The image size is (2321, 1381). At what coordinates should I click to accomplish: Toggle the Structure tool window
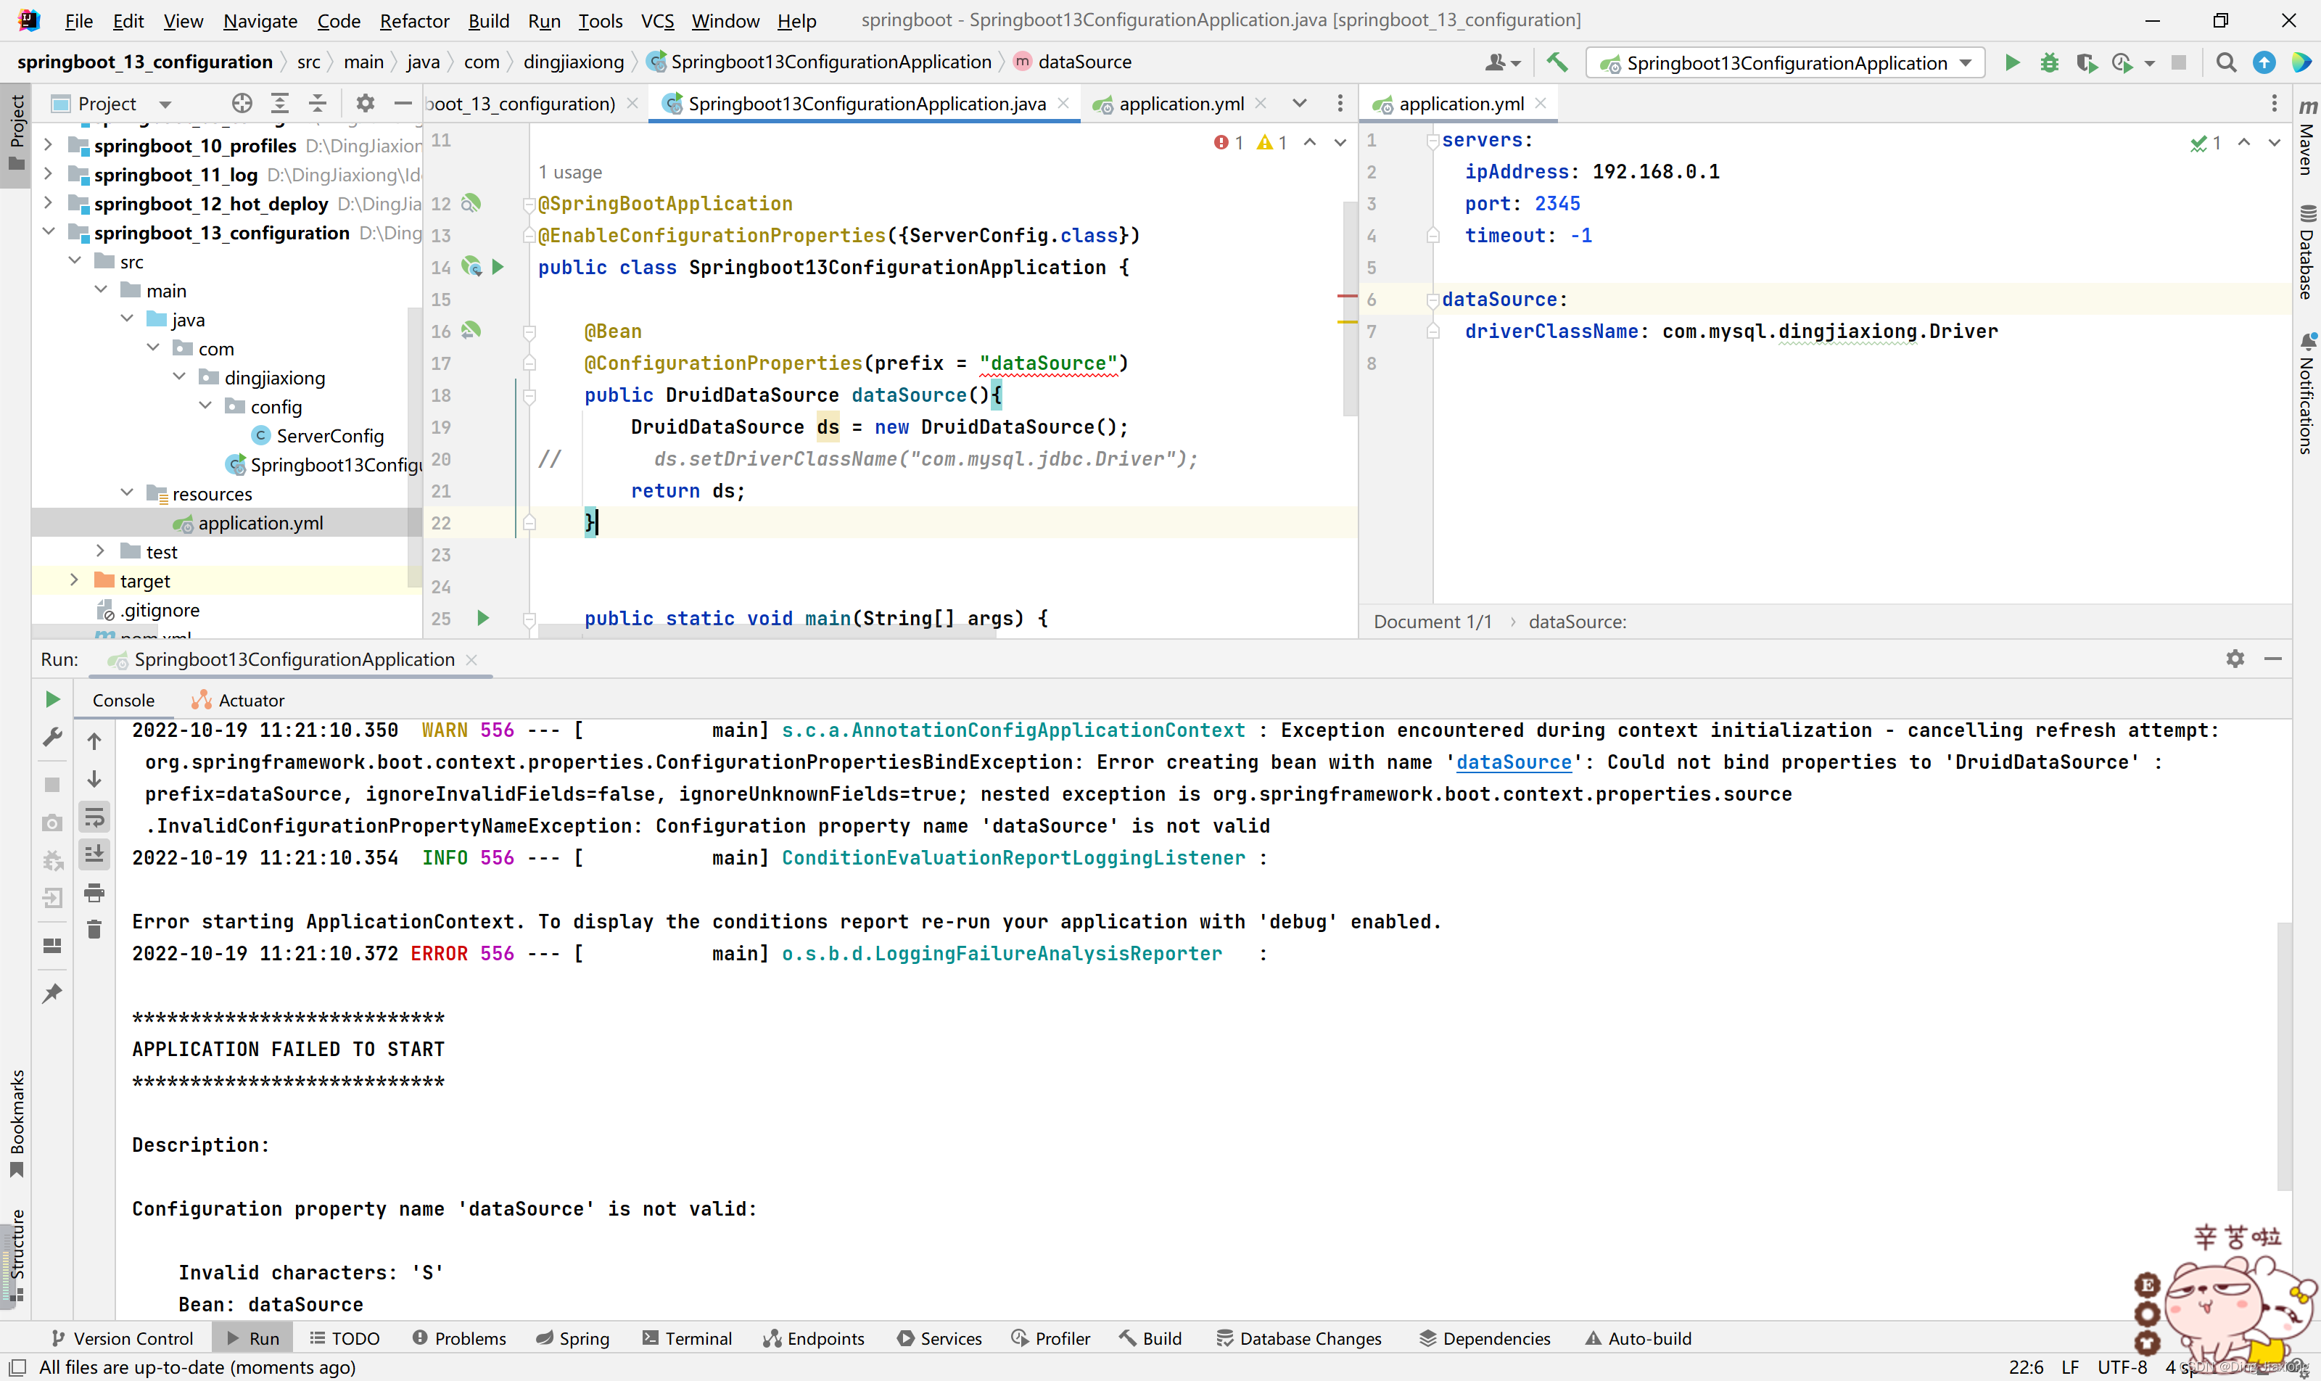tap(16, 1255)
